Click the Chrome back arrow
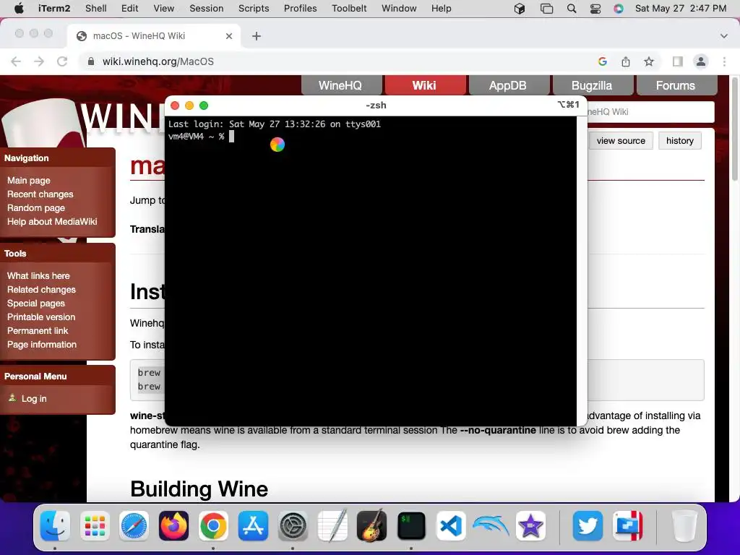Image resolution: width=740 pixels, height=555 pixels. [16, 61]
